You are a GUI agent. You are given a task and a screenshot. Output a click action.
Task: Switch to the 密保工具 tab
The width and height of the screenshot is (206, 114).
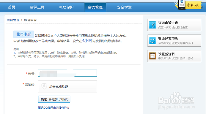(37, 7)
